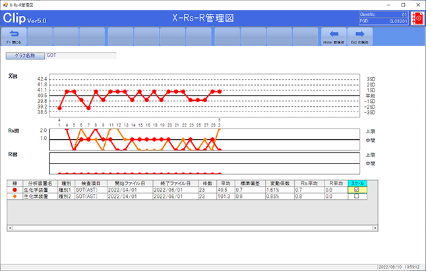
Task: Click the 1.61% coefficient of variation cell
Action: point(280,190)
